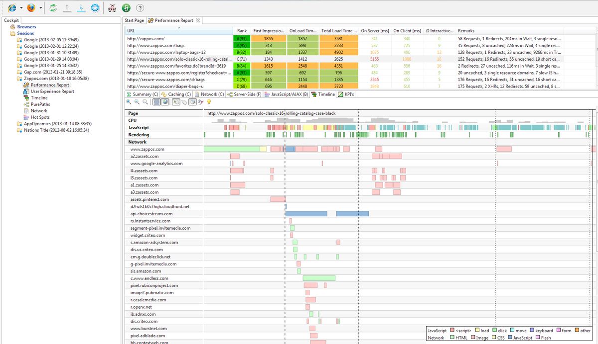
Task: Click the download arrow import icon
Action: tap(81, 8)
